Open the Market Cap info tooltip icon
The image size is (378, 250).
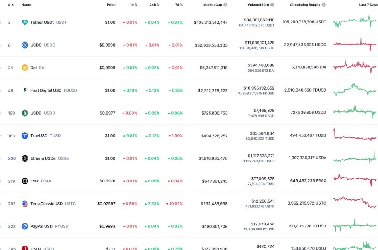click(225, 5)
